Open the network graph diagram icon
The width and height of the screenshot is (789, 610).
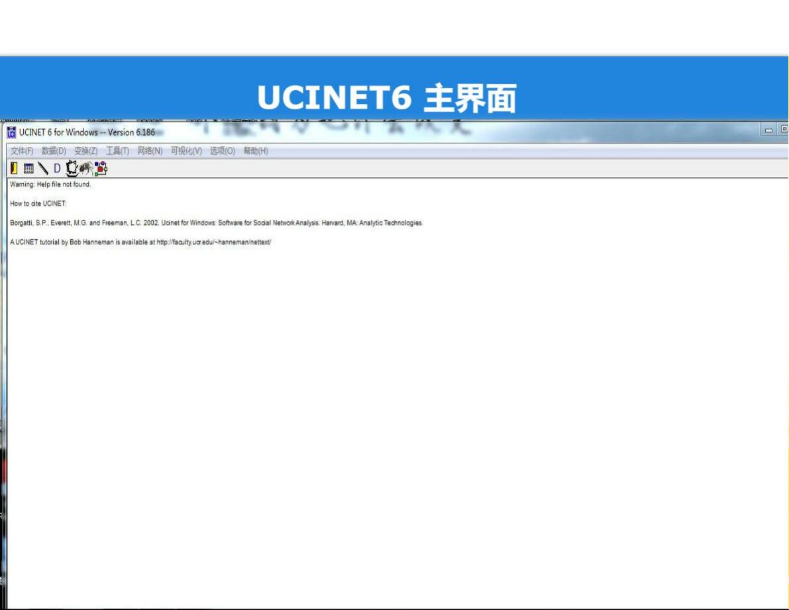99,167
